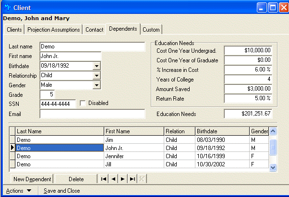Click the row selector beside Jill
Image resolution: width=289 pixels, height=197 pixels.
(12, 164)
